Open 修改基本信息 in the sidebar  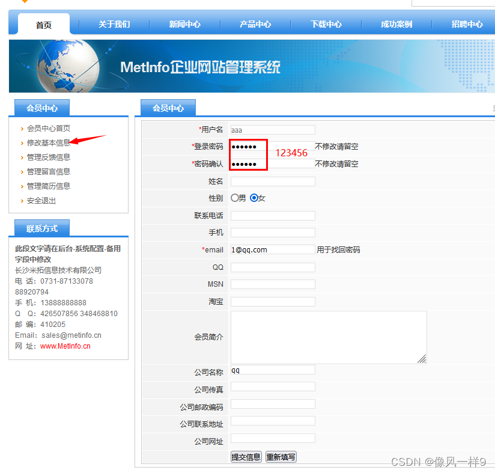pyautogui.click(x=49, y=142)
